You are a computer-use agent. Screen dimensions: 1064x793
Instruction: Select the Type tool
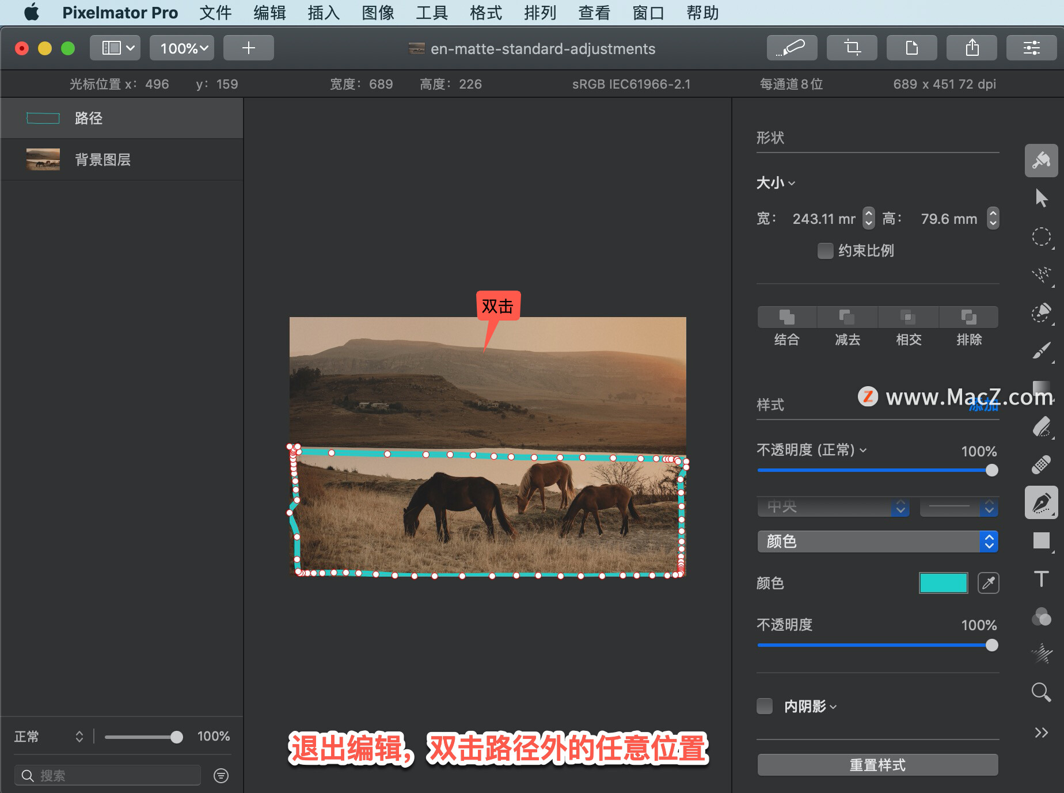click(1042, 578)
